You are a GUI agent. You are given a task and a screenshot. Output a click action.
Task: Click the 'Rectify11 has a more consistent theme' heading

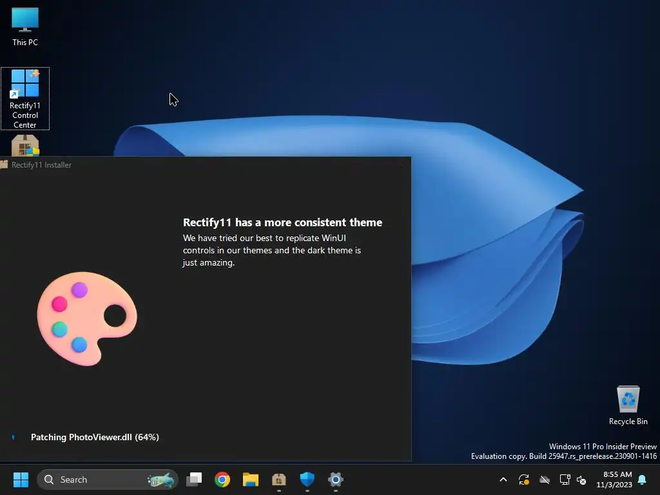tap(282, 222)
